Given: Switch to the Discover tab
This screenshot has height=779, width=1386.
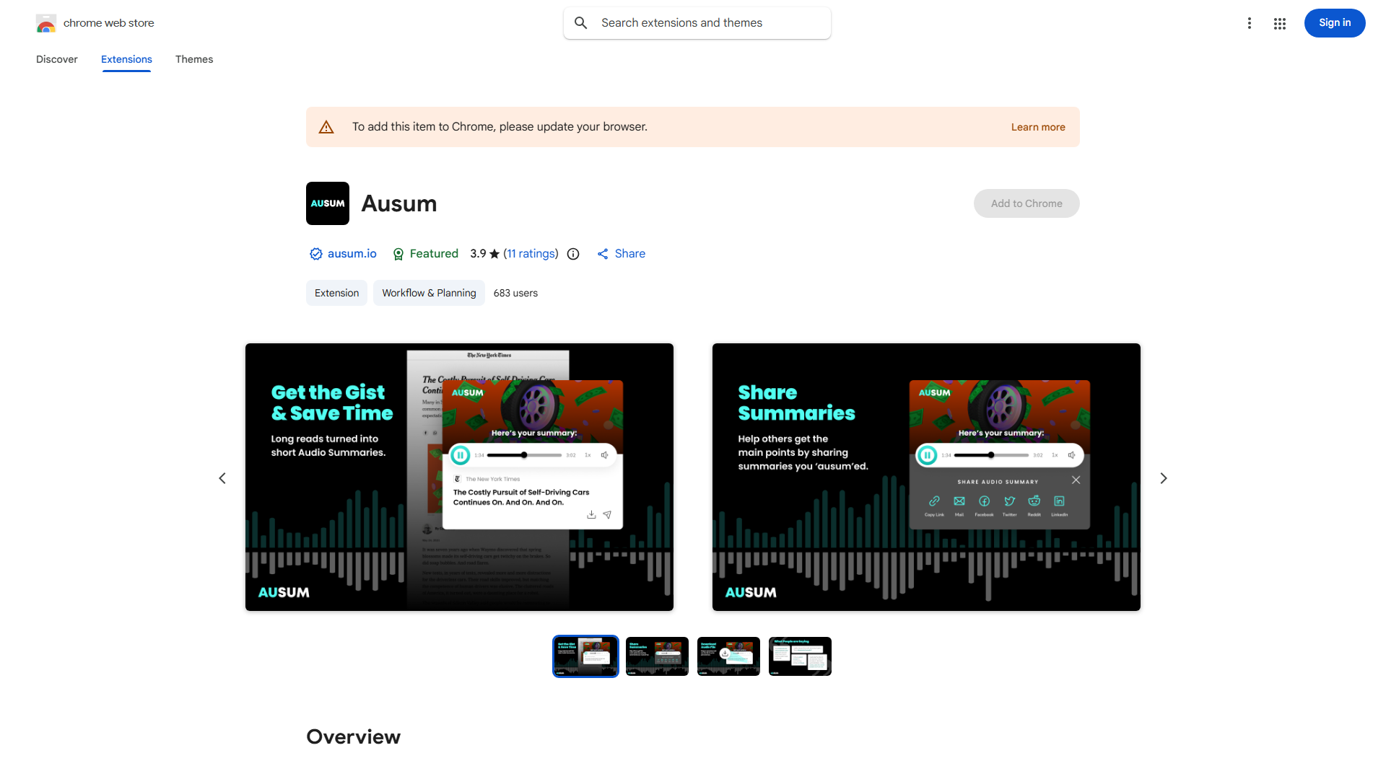Looking at the screenshot, I should 56,59.
